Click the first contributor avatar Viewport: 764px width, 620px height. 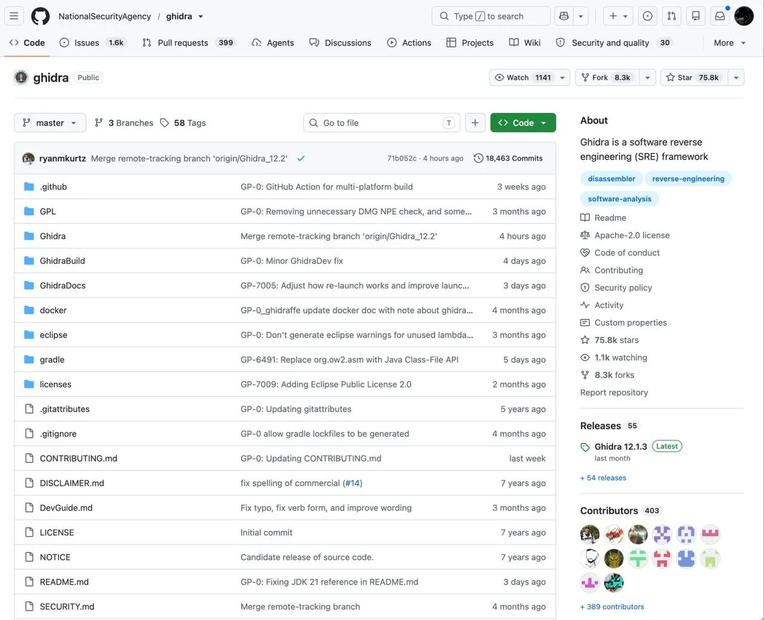point(590,534)
